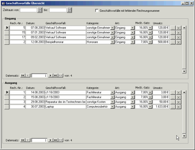The width and height of the screenshot is (195, 150).
Task: Open details button for Eingang Rech.-Nr. 17
Action: tap(173, 37)
